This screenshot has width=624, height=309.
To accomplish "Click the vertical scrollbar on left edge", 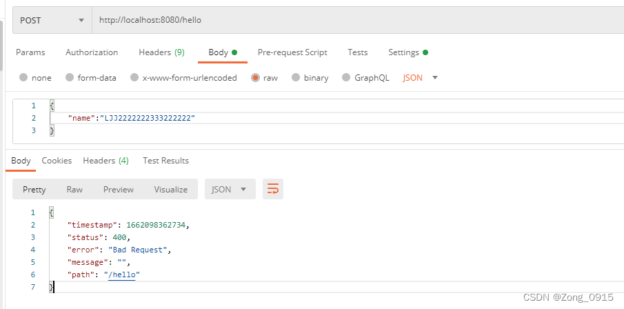I will click(1, 45).
